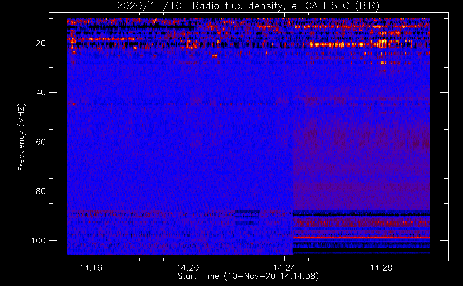Click the 40 MHz frequency tick label

(41, 93)
